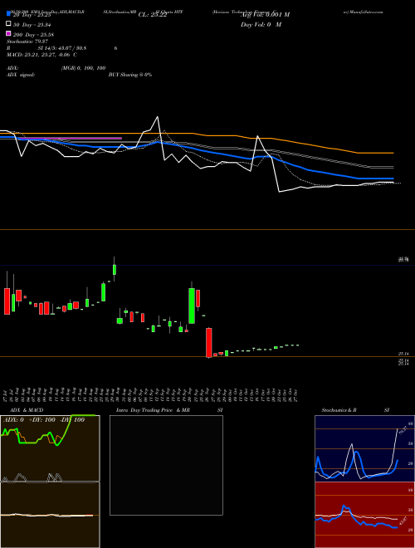Click the red-background RSI chart panel

[364, 515]
